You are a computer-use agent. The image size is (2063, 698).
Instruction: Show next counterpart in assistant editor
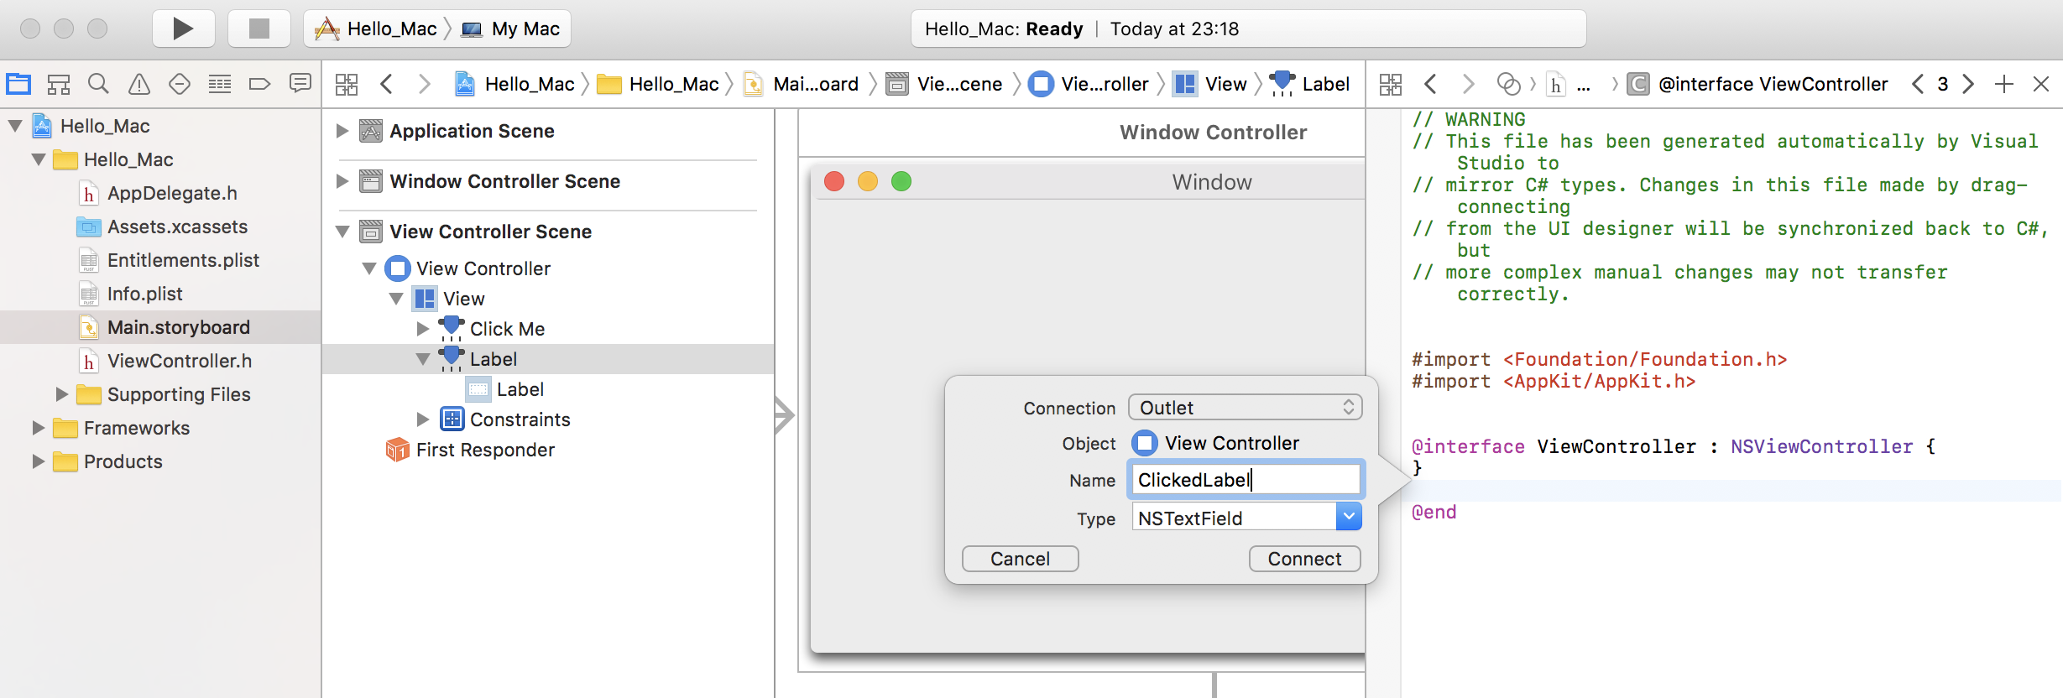click(1968, 84)
